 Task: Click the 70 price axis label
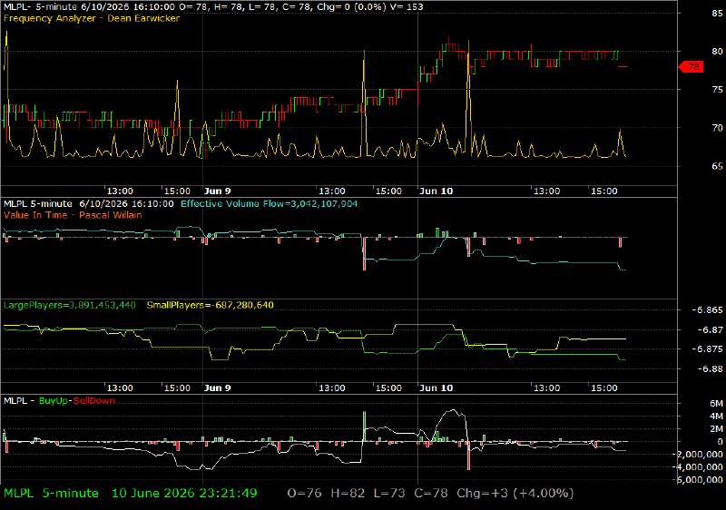[x=717, y=128]
